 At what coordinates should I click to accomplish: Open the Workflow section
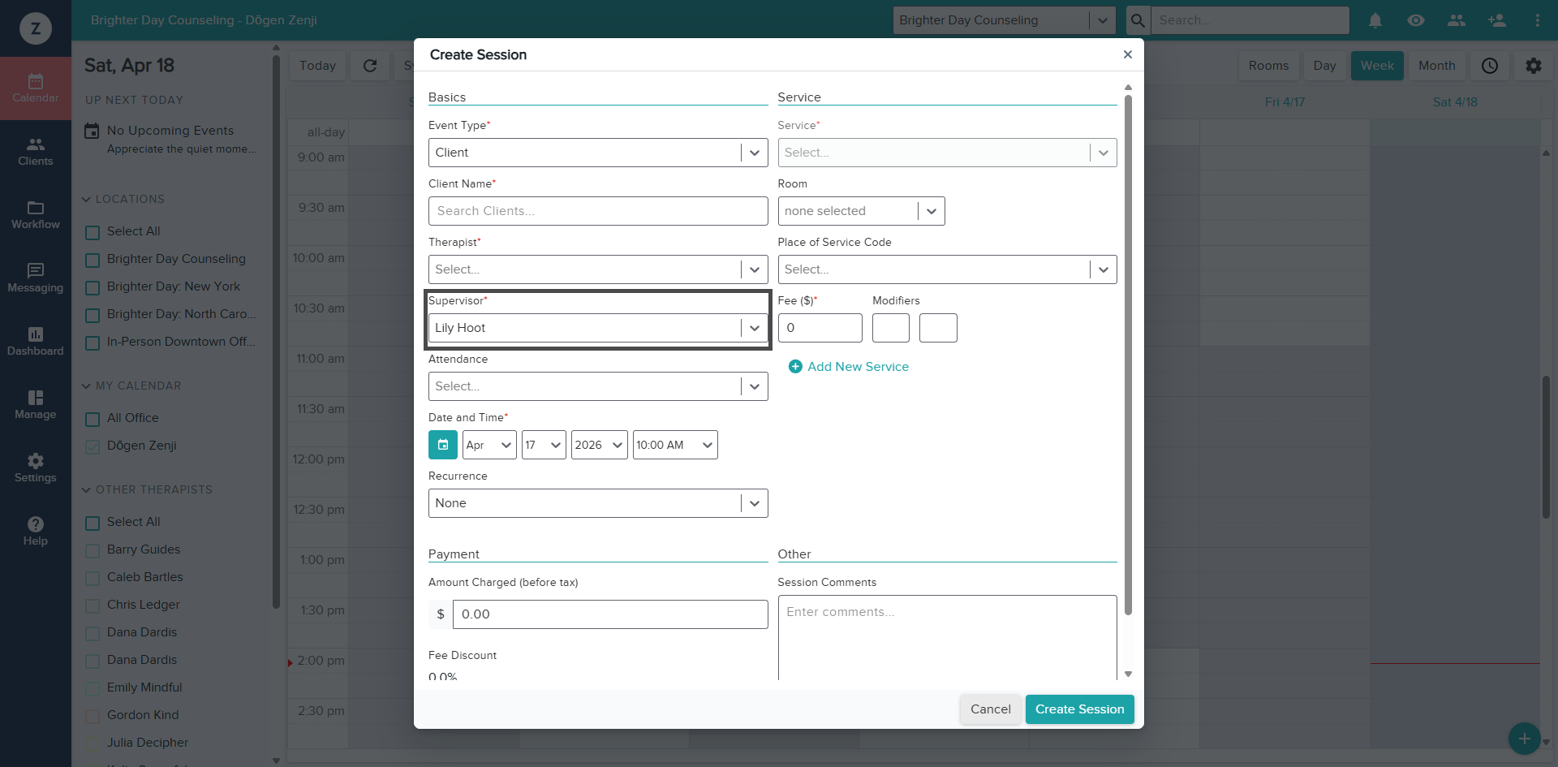click(36, 215)
